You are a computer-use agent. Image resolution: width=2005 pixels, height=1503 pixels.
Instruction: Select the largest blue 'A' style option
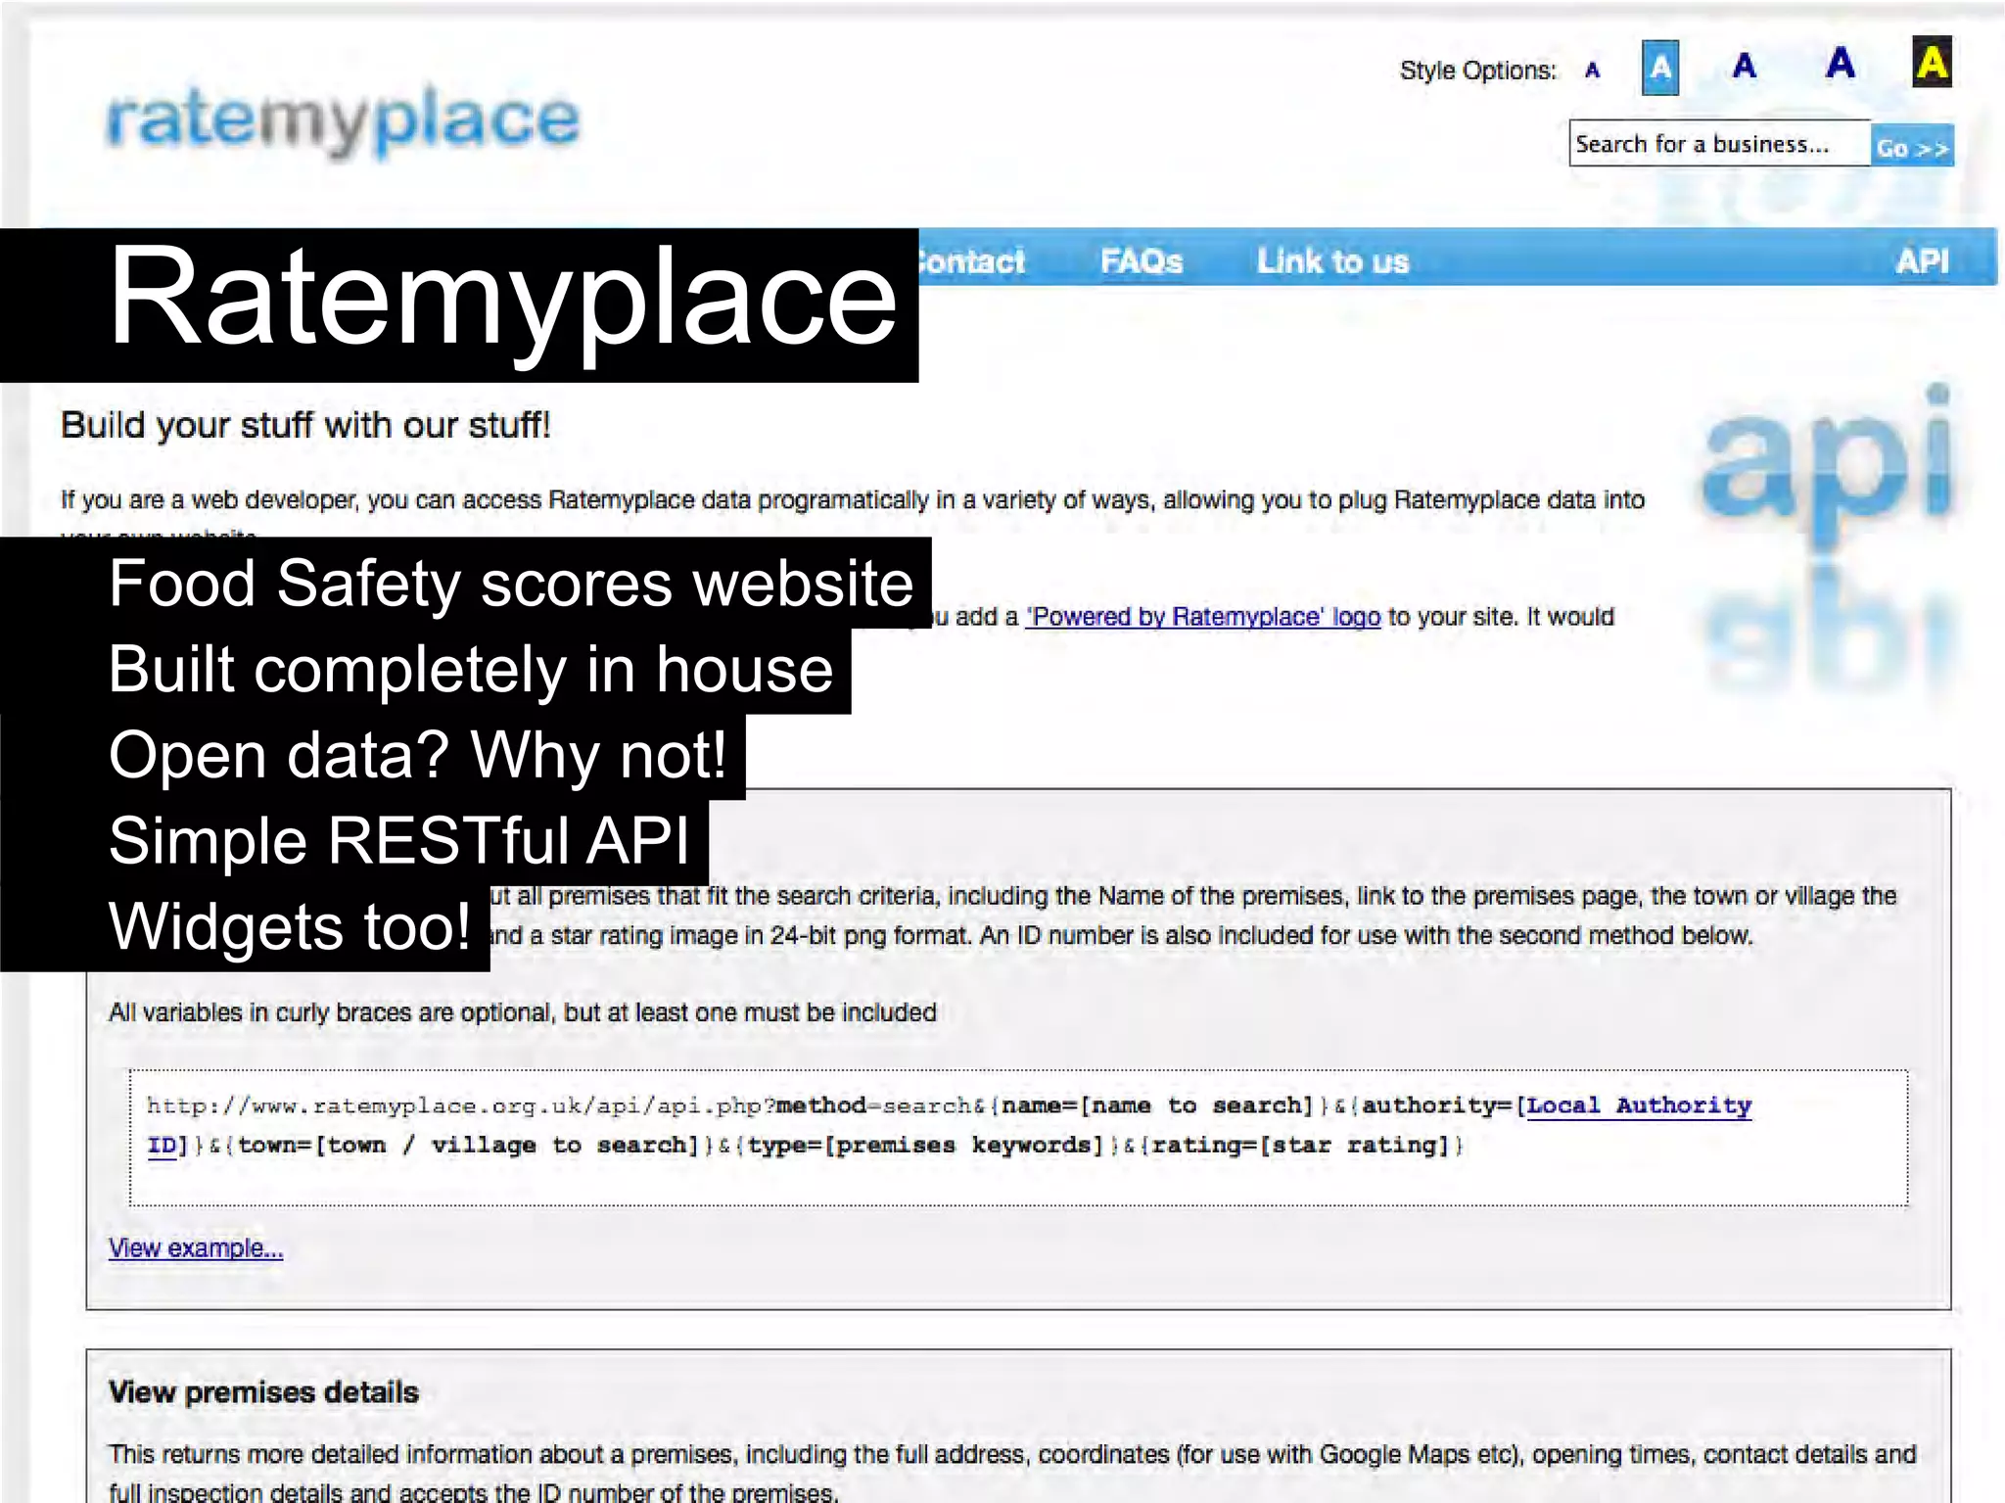(1840, 64)
